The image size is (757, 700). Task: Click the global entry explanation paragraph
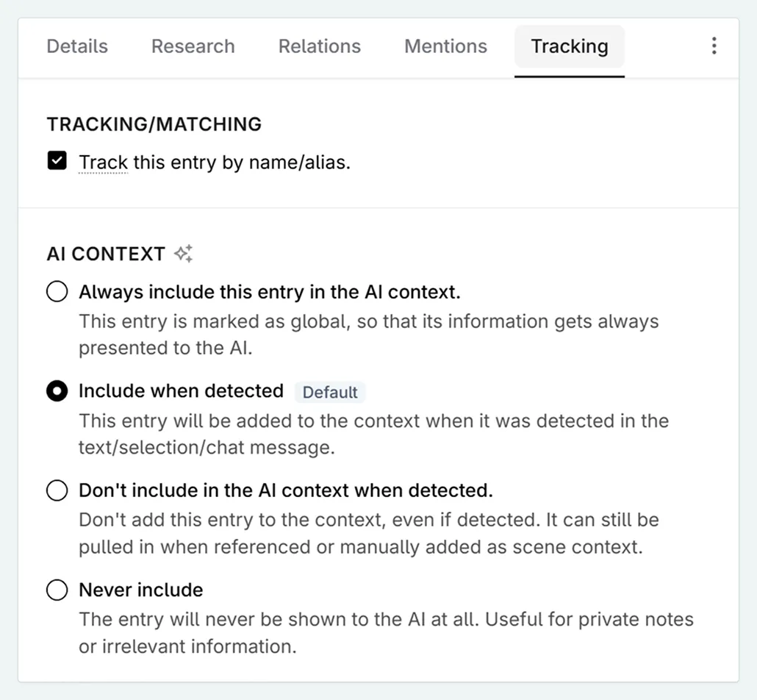pos(367,335)
